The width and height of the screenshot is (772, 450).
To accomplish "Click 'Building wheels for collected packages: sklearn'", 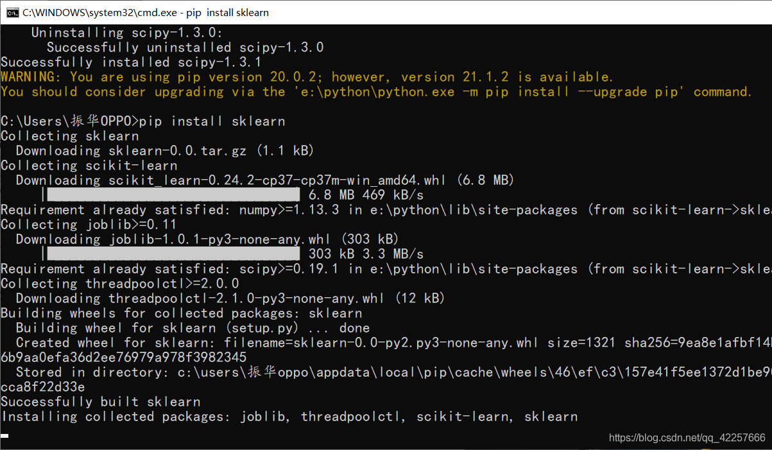I will point(181,313).
